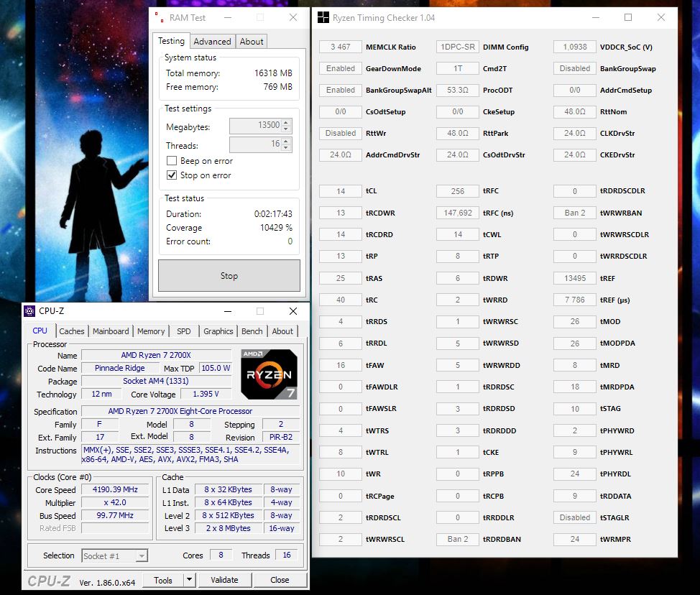Click the tWRMPR value 24
The image size is (700, 595).
(x=574, y=539)
